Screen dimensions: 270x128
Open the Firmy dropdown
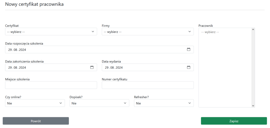[148, 32]
